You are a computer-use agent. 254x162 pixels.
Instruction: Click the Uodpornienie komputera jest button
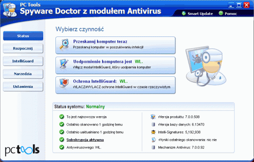(116, 65)
